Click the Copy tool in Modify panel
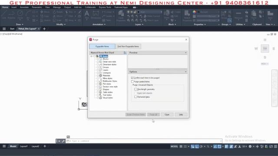This screenshot has width=278, height=156. click(45, 16)
